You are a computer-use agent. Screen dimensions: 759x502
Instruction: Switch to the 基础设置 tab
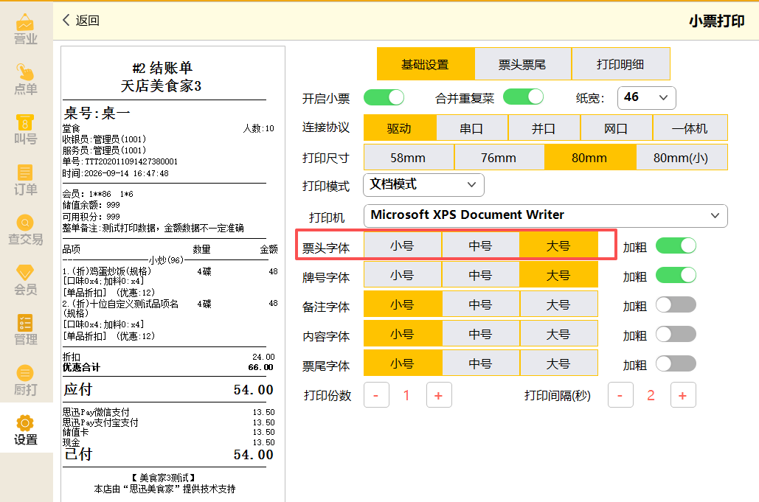coord(426,64)
